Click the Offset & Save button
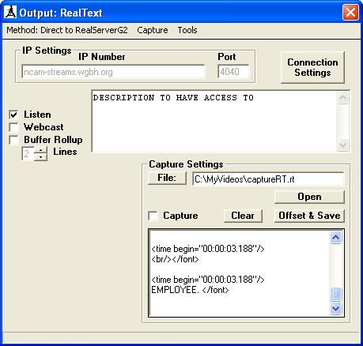Image resolution: width=363 pixels, height=346 pixels. point(309,216)
